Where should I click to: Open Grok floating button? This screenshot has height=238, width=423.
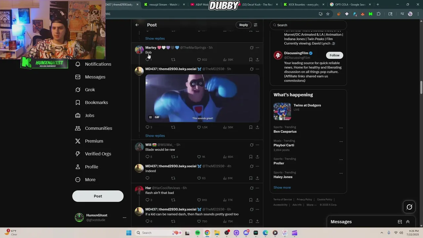click(409, 207)
